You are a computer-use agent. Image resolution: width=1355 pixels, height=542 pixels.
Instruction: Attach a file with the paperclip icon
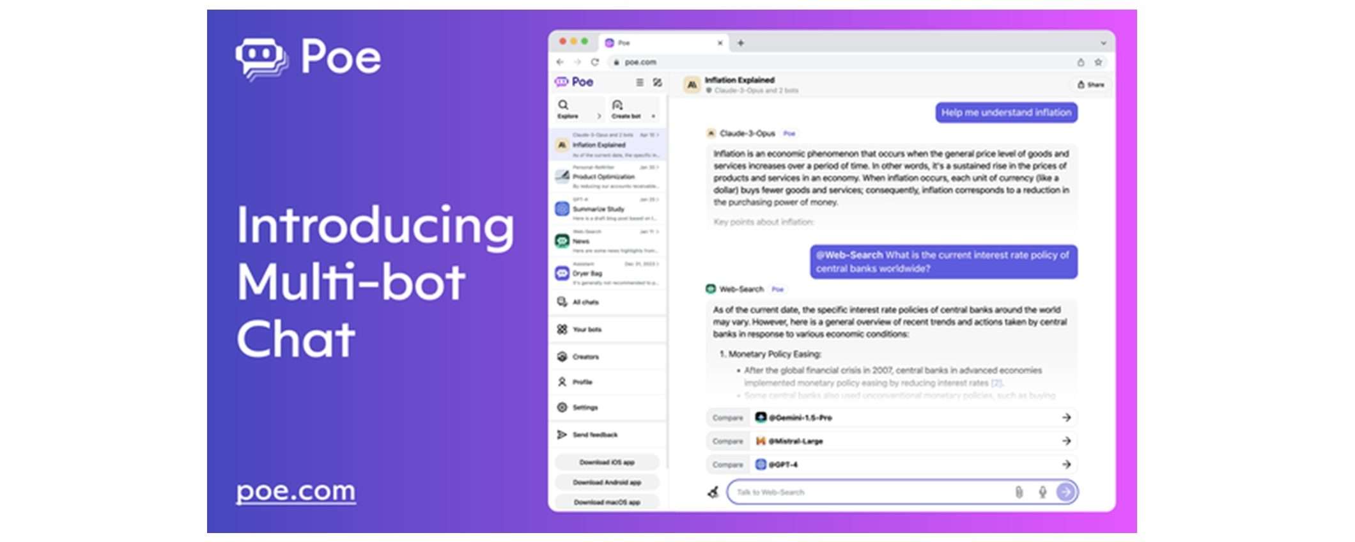pos(1019,492)
